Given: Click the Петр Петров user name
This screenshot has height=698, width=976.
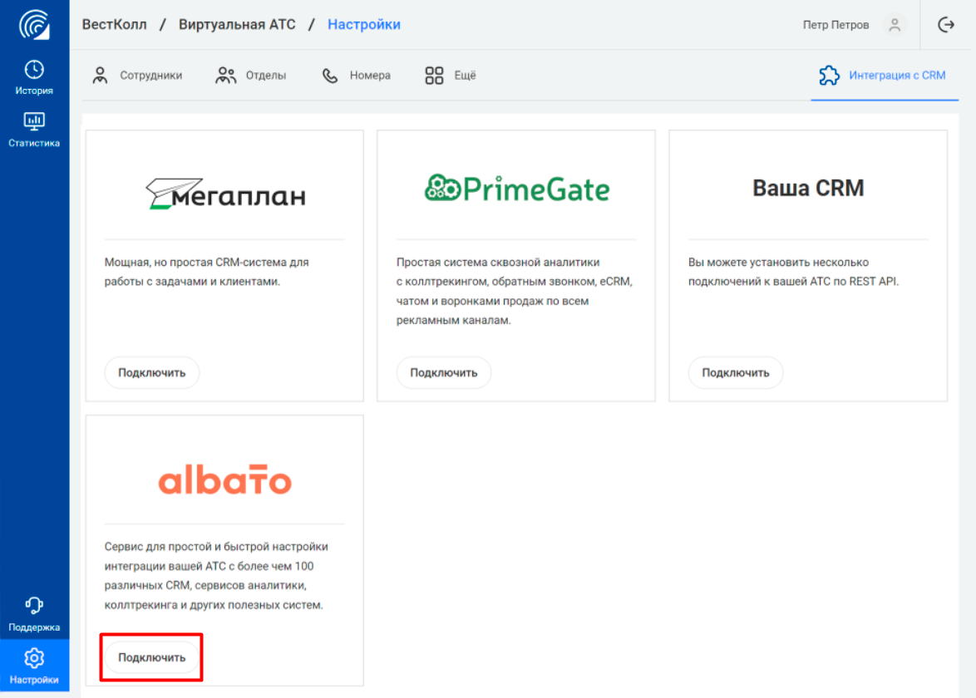Looking at the screenshot, I should [x=836, y=25].
